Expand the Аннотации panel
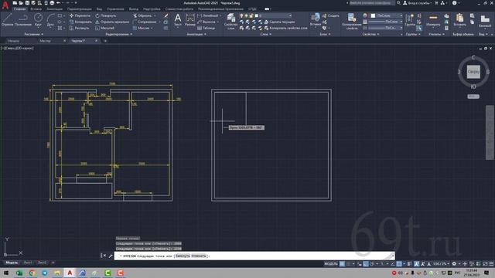495x278 pixels. 196,34
